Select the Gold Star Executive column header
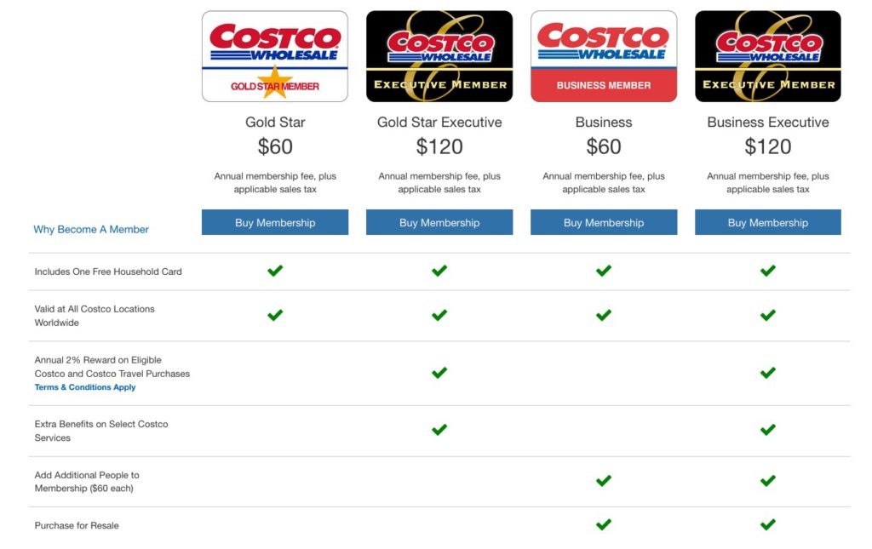 (x=439, y=122)
